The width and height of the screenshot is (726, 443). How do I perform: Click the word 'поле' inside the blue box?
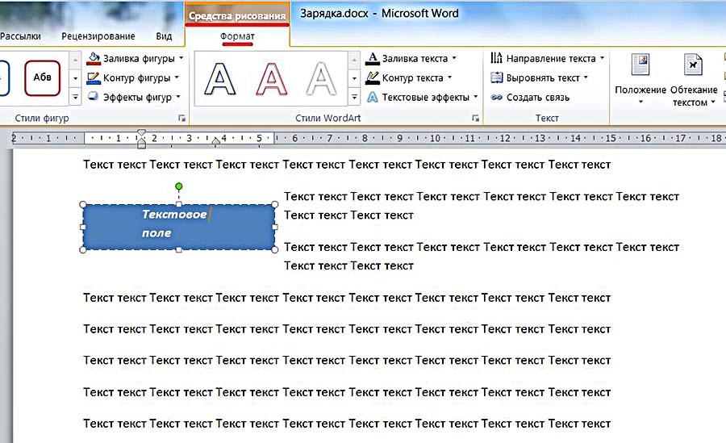tap(156, 233)
